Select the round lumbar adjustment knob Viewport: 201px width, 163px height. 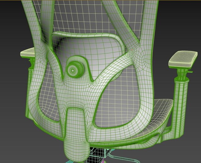pos(75,70)
